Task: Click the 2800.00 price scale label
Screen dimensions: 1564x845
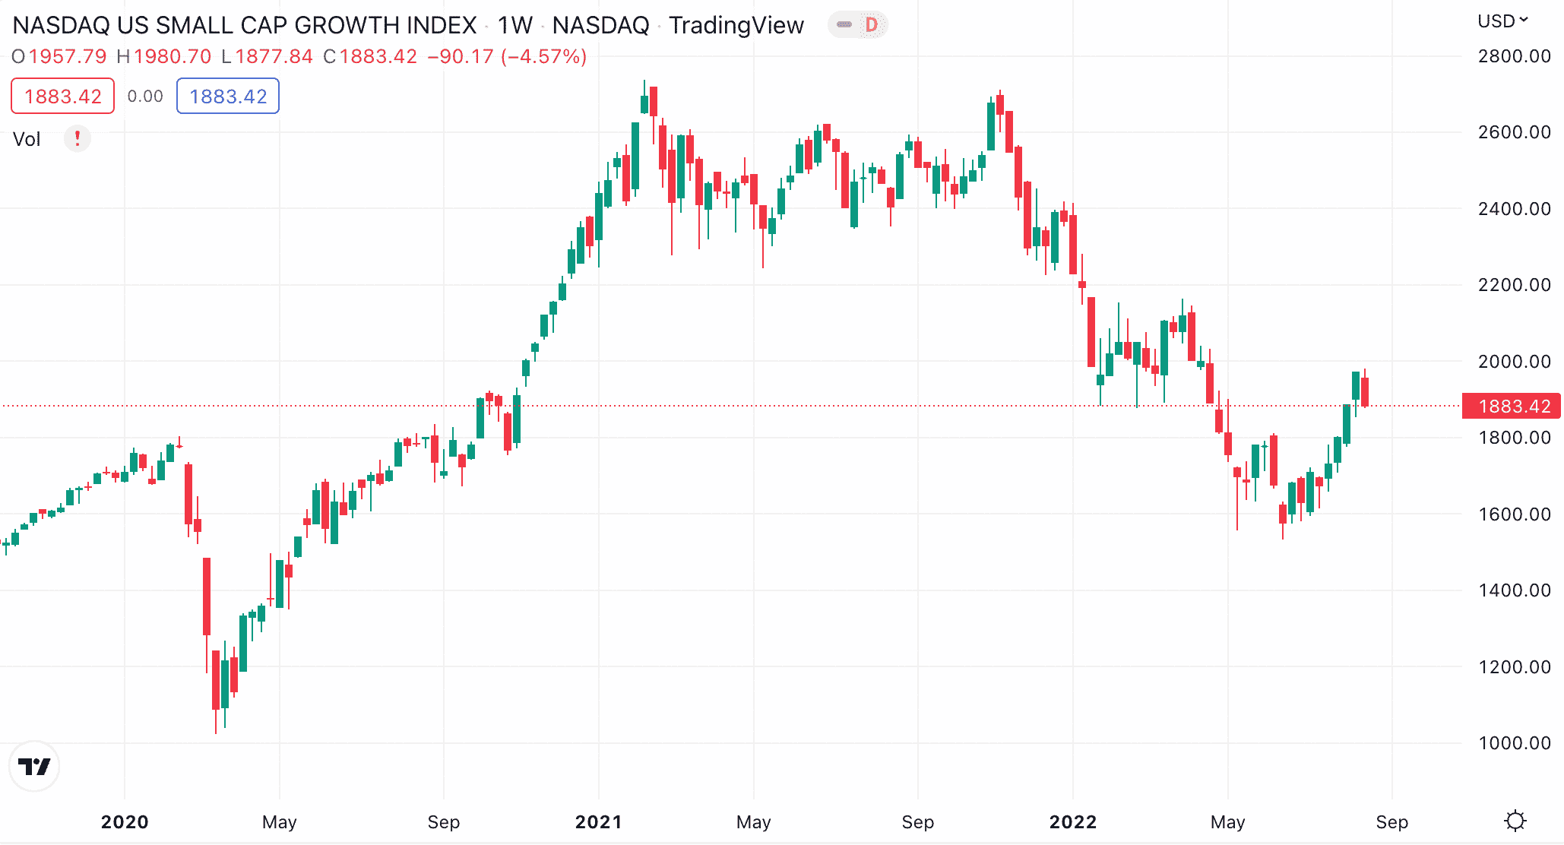Action: (x=1514, y=56)
